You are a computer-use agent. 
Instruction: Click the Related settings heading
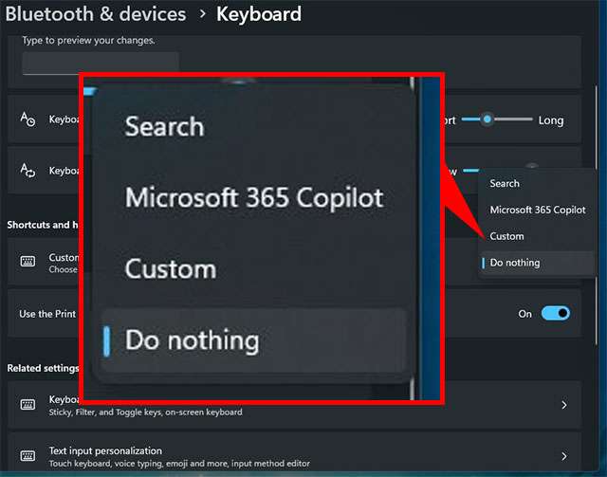(43, 368)
